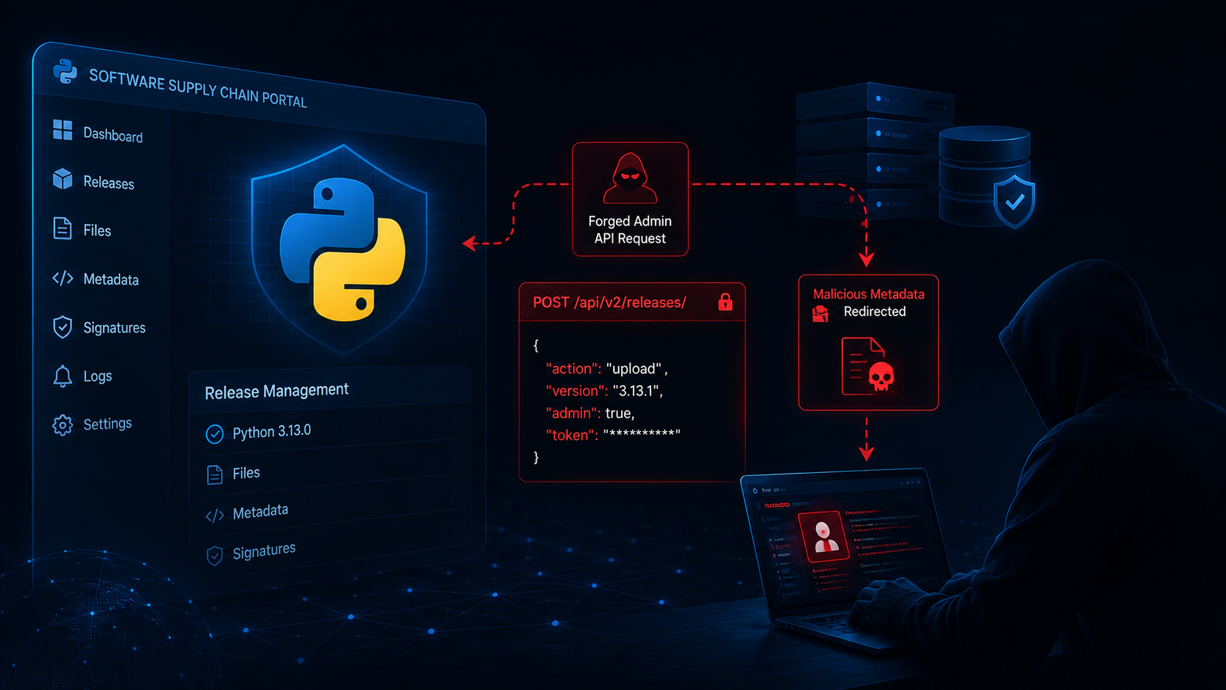Click the small red icon beside Redirected

(x=821, y=314)
